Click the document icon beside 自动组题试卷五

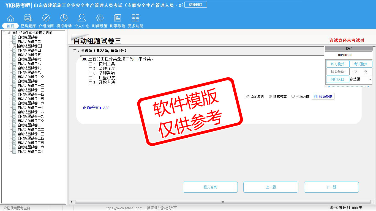(14, 55)
